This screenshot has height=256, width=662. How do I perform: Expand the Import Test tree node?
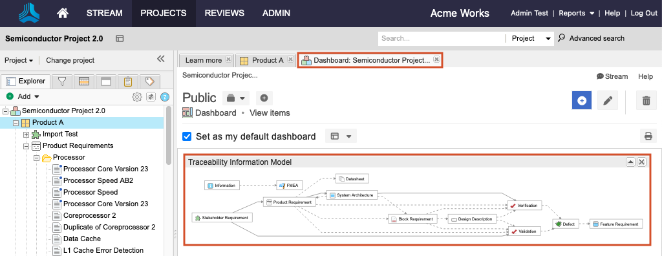click(x=26, y=134)
